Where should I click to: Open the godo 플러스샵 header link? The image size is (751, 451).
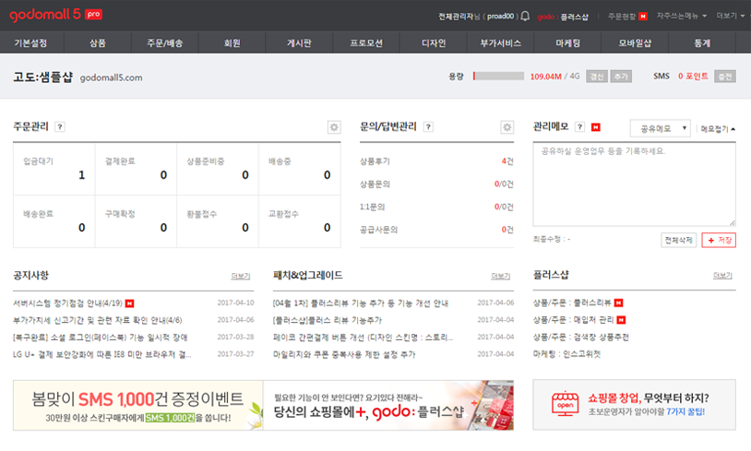tap(563, 17)
